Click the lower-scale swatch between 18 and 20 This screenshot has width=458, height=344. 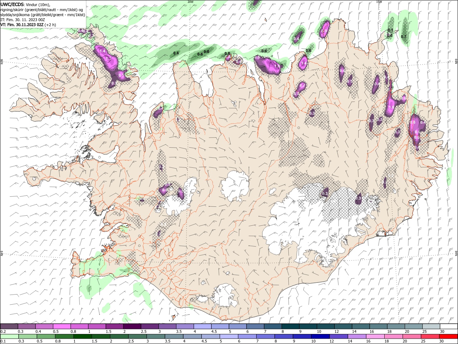(x=393, y=336)
